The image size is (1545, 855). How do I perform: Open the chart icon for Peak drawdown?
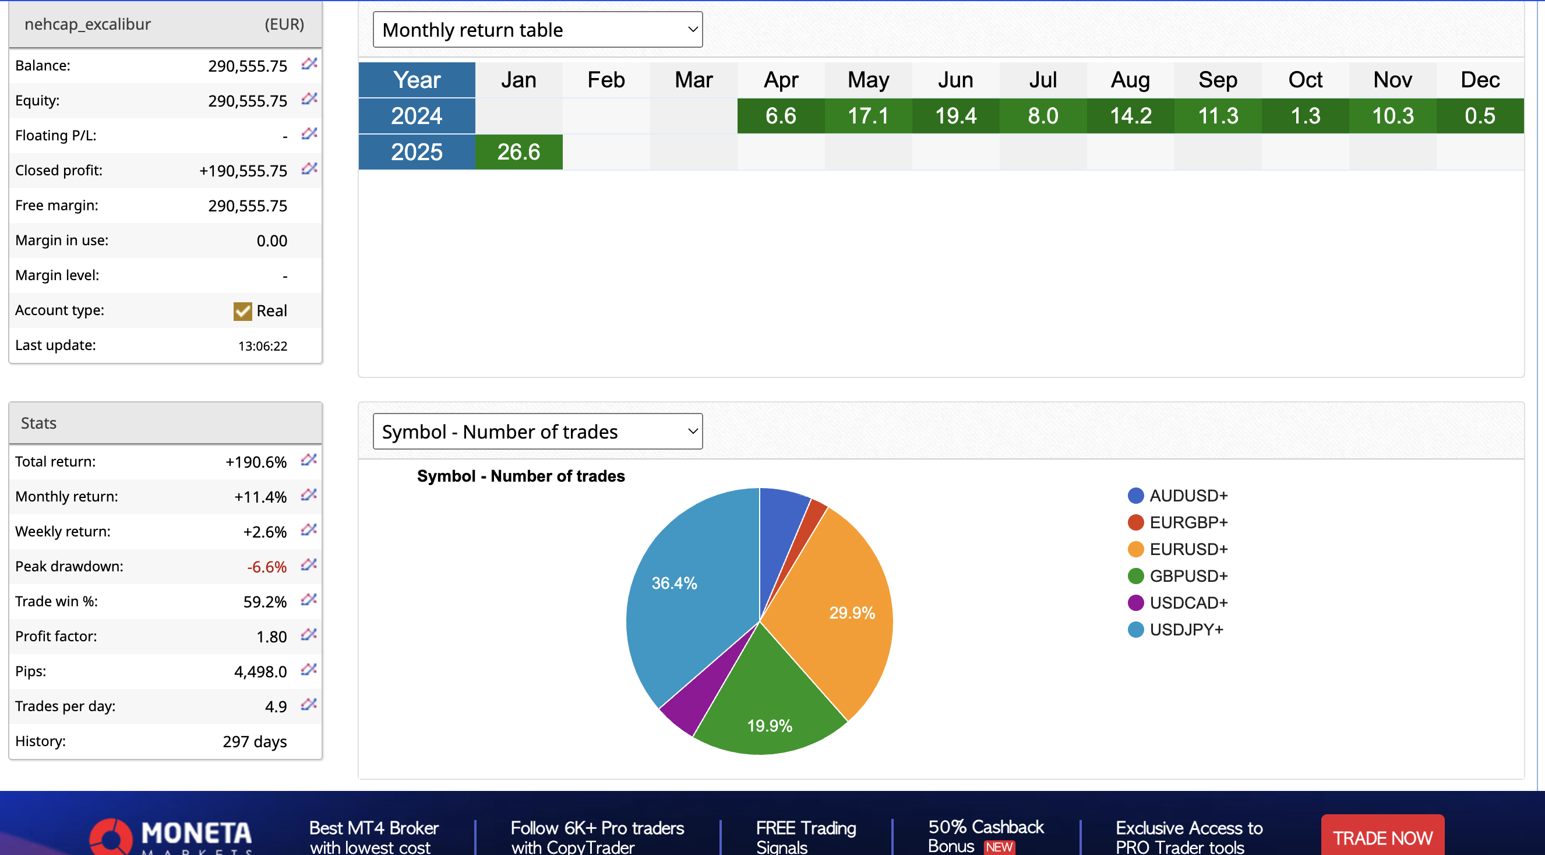(x=308, y=565)
